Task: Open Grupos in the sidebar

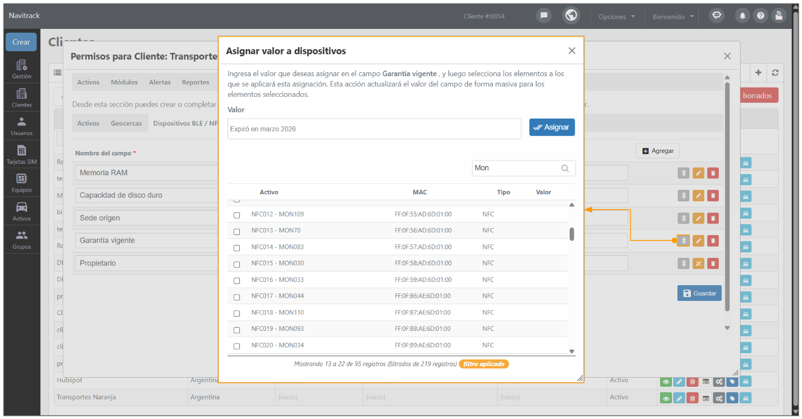Action: [22, 239]
